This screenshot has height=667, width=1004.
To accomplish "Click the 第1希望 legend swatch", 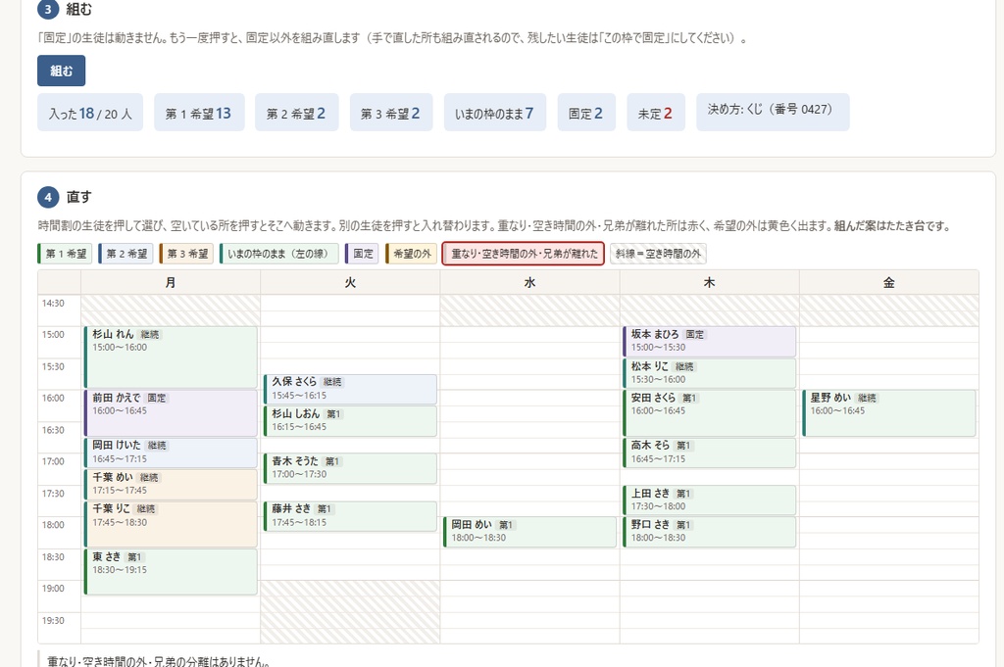I will 66,254.
